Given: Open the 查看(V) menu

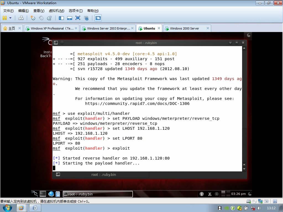Looking at the screenshot, I should click(39, 11).
